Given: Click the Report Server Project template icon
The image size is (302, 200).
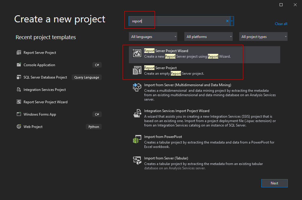Looking at the screenshot, I should 137,70.
